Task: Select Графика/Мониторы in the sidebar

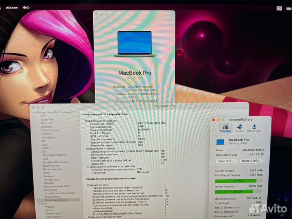Action: pyautogui.click(x=56, y=162)
